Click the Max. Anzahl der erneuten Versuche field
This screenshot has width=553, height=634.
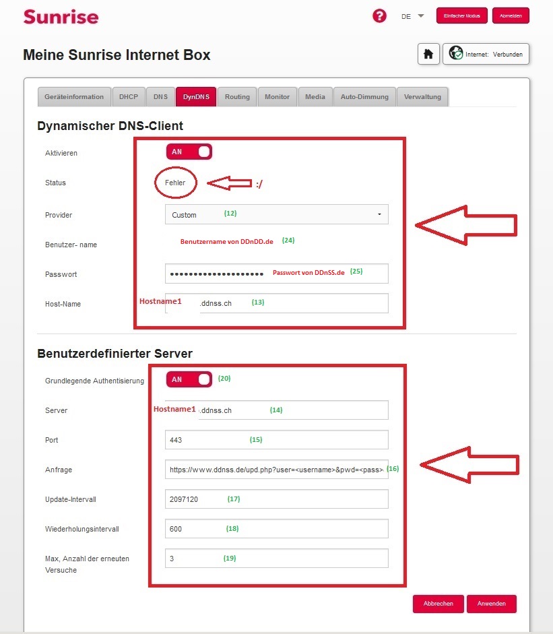(276, 559)
